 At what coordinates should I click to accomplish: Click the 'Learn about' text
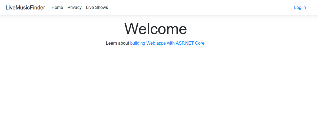[x=117, y=43]
